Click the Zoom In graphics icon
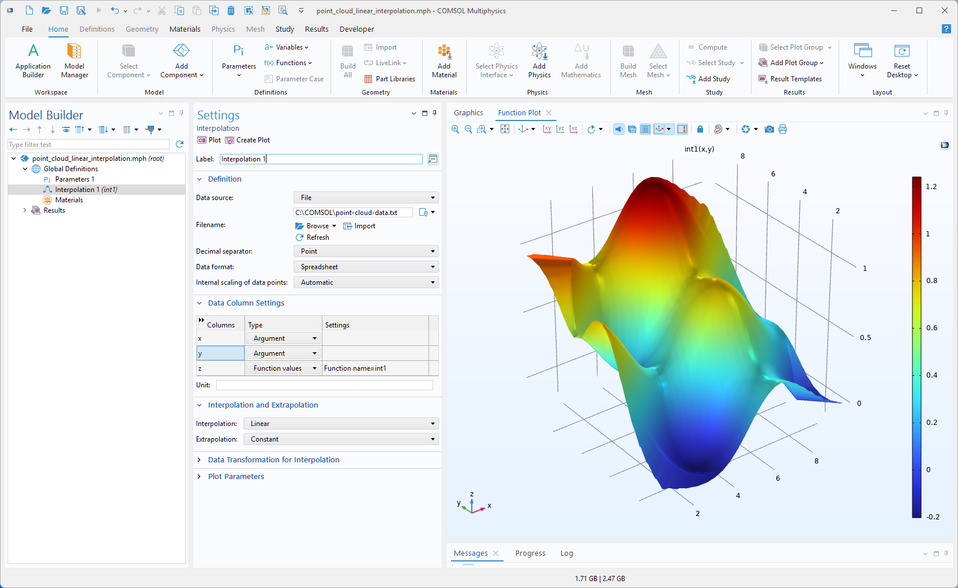This screenshot has width=958, height=588. pyautogui.click(x=456, y=129)
